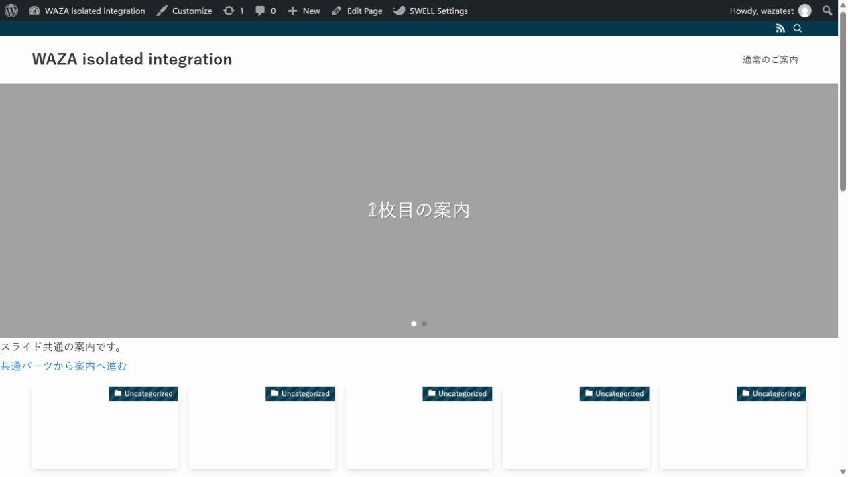Click the vertical scrollbar thumb
848x477 pixels.
(x=843, y=101)
